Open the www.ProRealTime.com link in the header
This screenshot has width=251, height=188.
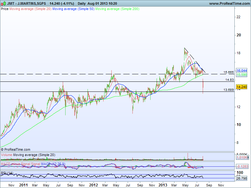tap(229, 3)
